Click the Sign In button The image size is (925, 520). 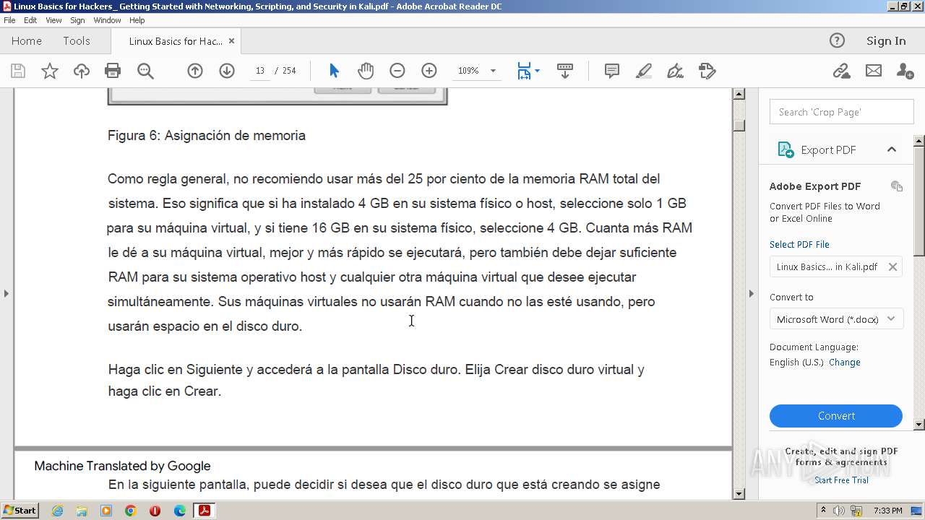[x=886, y=41]
